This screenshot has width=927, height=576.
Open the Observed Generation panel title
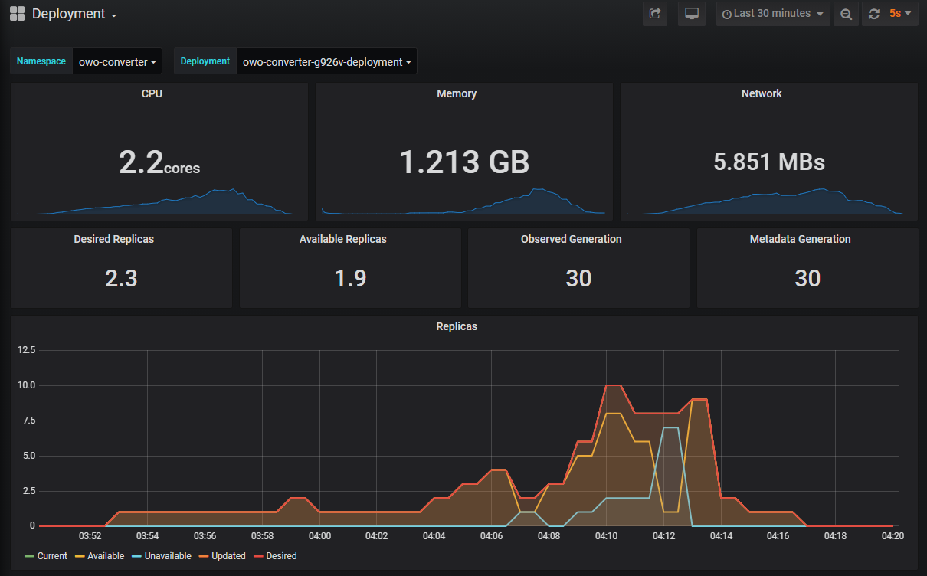tap(572, 239)
